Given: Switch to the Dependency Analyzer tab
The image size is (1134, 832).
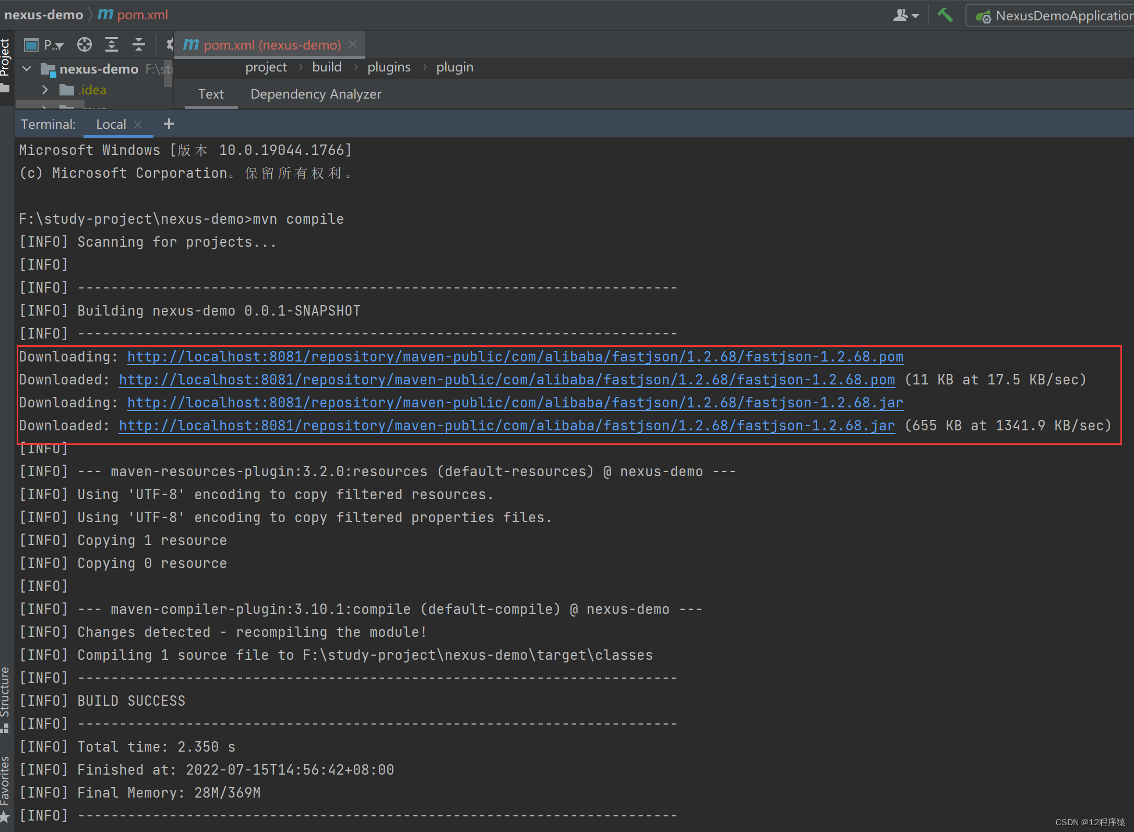Looking at the screenshot, I should tap(316, 94).
